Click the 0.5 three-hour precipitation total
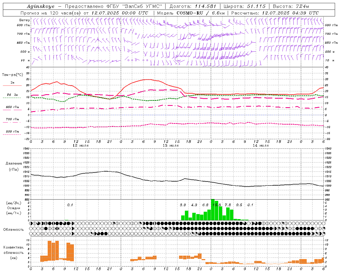Screen dimensions: 339x271 [239, 205]
